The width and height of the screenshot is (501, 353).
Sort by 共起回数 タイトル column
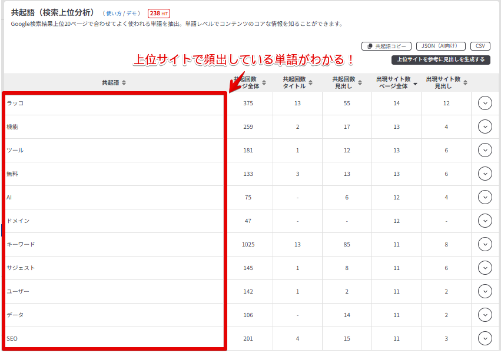(x=298, y=82)
